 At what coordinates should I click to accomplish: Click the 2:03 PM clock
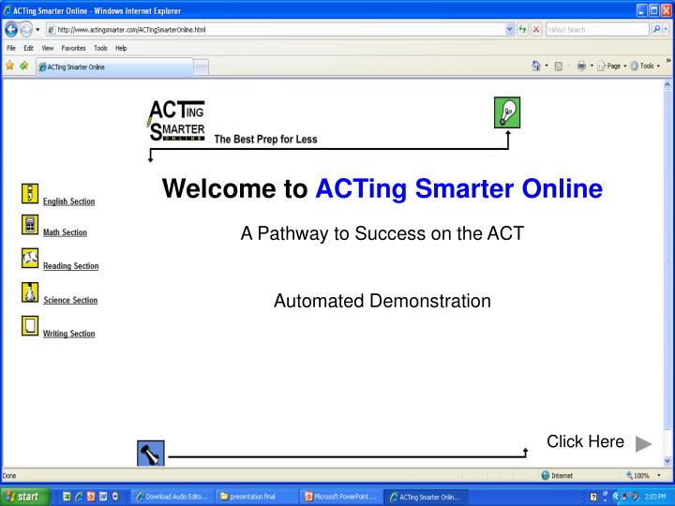click(x=654, y=497)
